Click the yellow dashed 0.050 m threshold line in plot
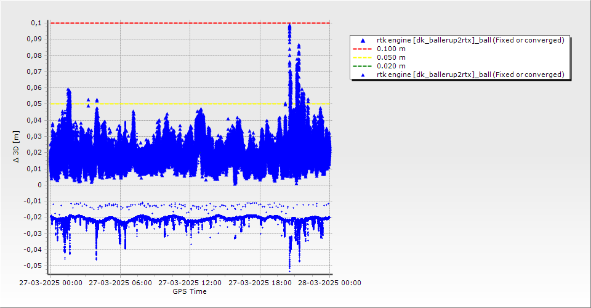The height and width of the screenshot is (308, 591). [x=190, y=103]
